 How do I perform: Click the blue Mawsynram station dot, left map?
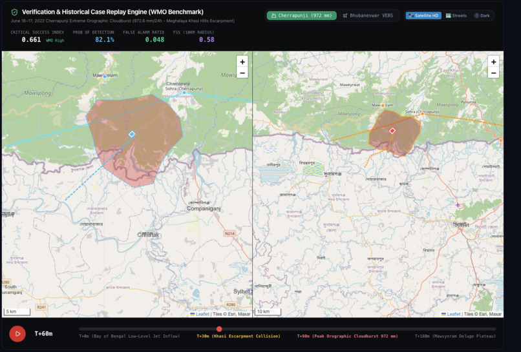[x=105, y=76]
